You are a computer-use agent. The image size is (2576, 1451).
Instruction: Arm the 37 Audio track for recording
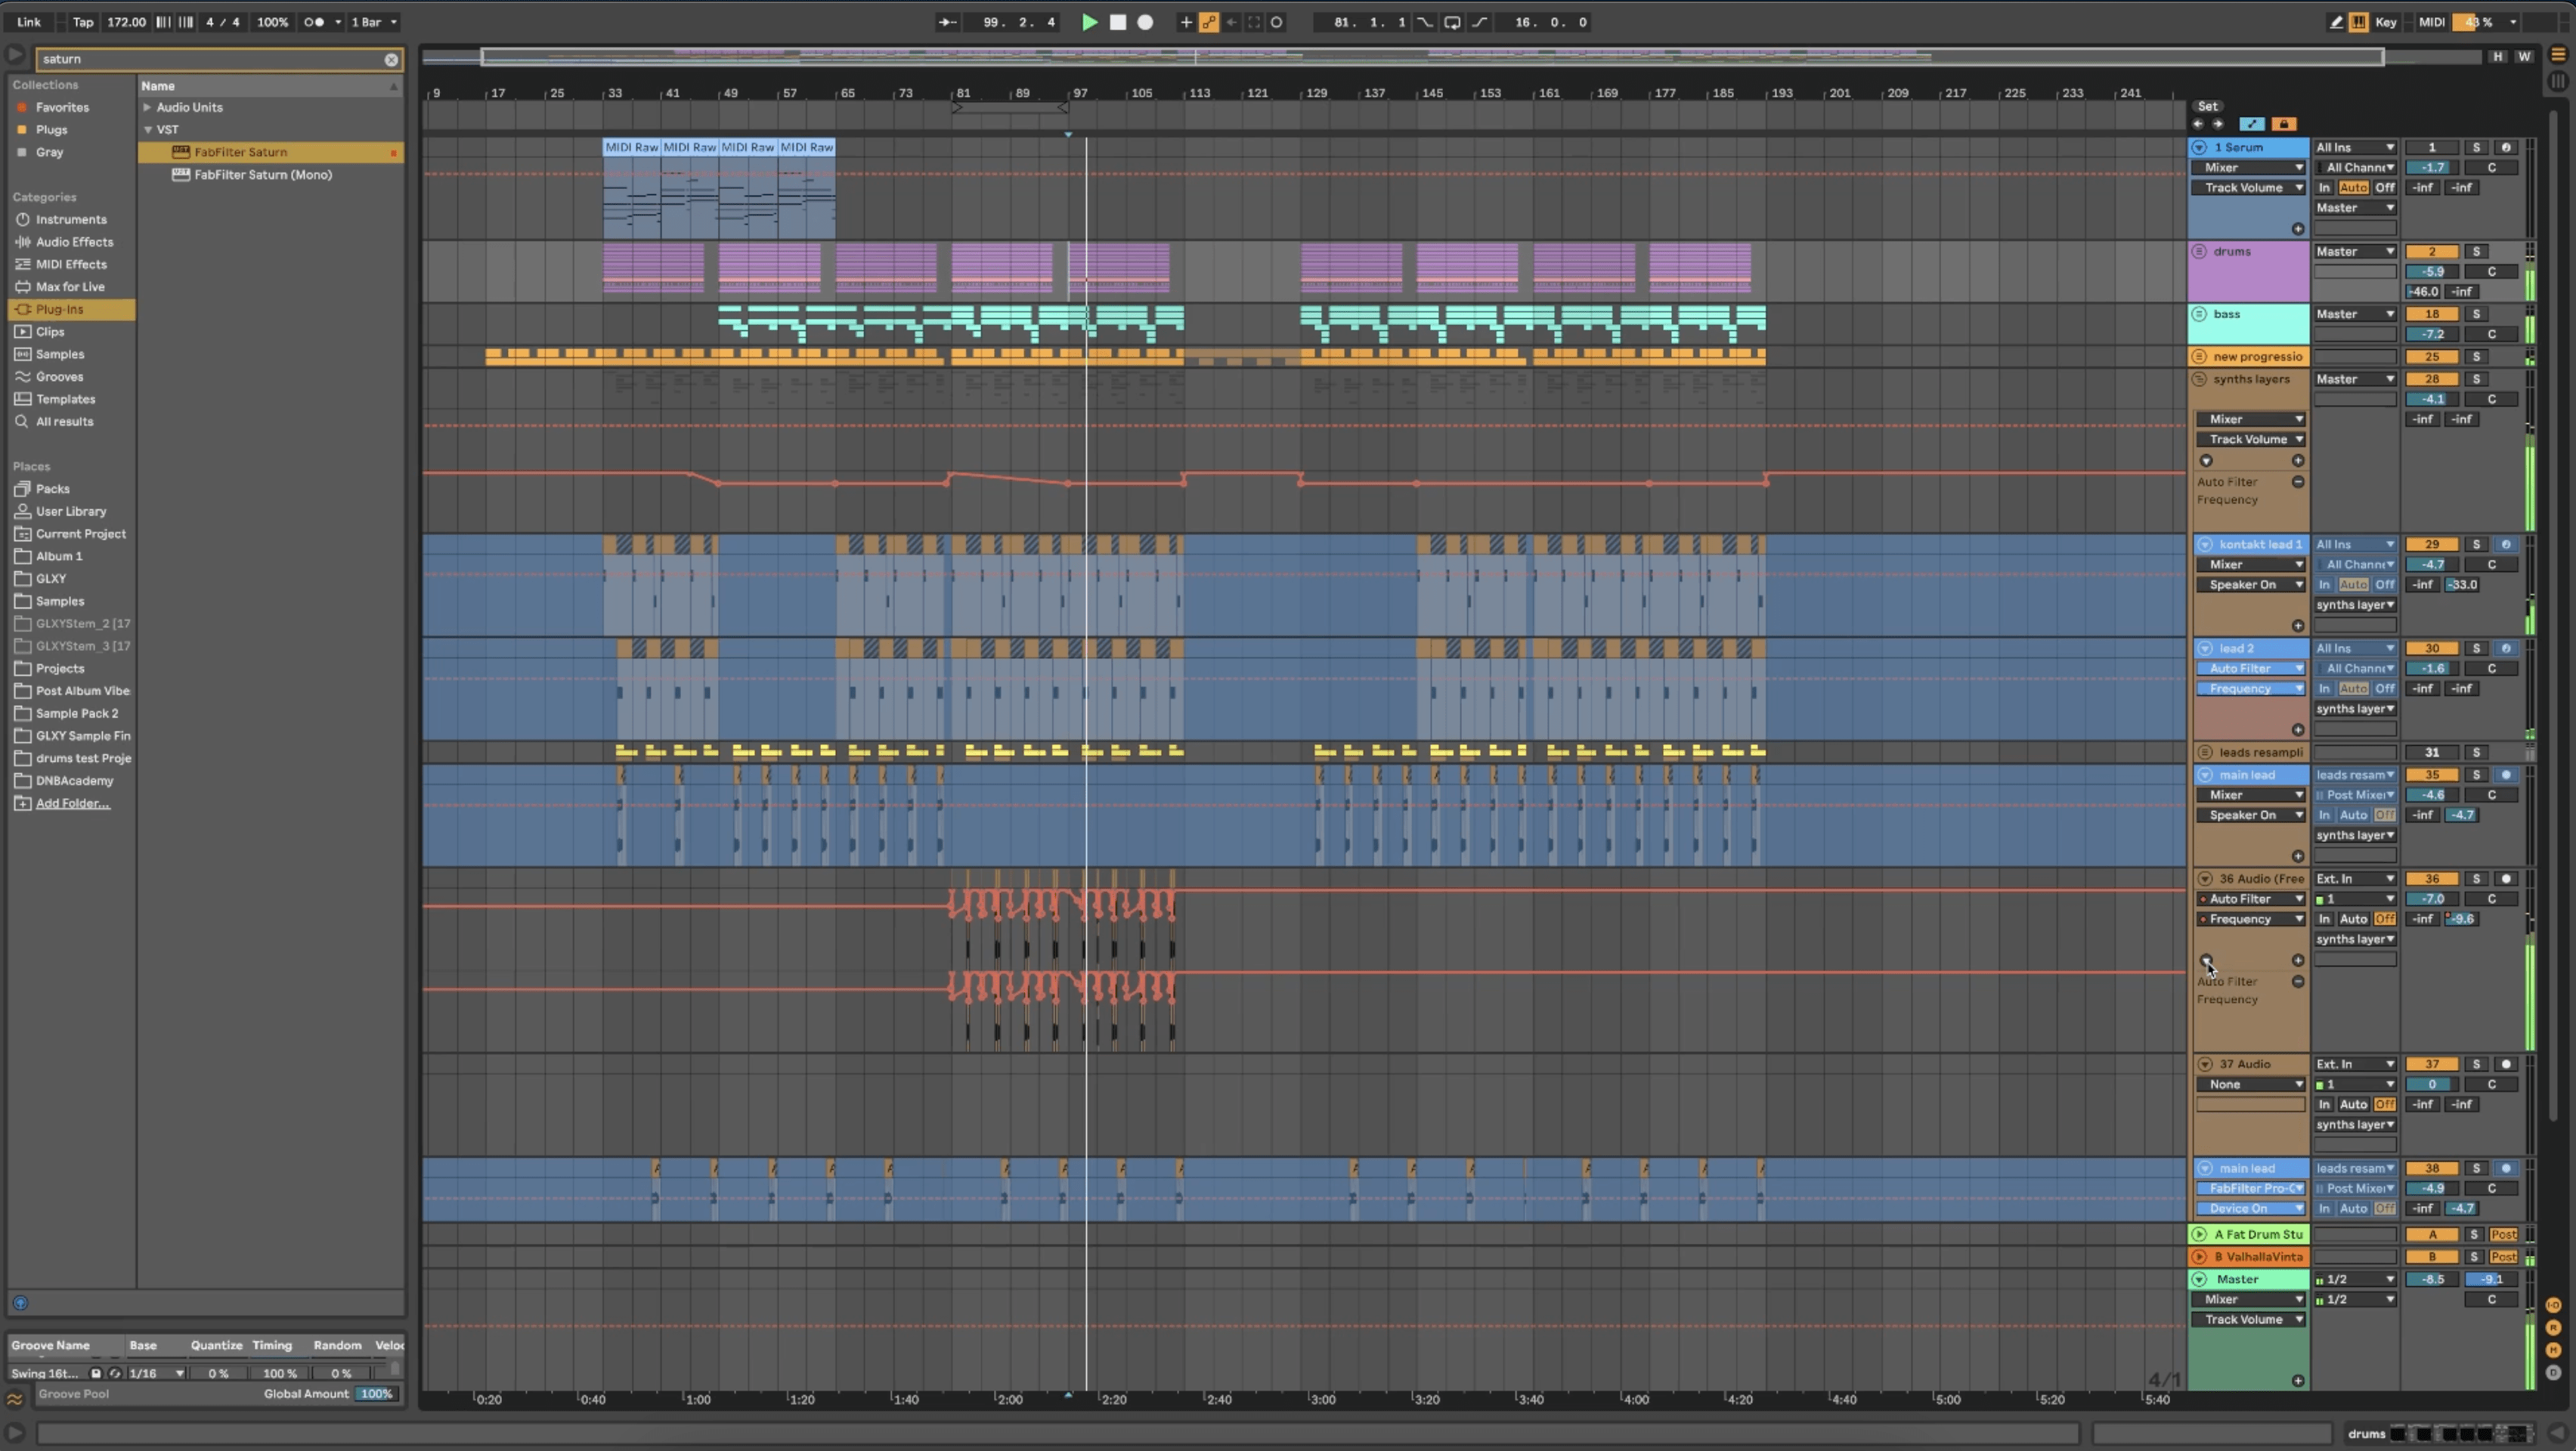2506,1064
